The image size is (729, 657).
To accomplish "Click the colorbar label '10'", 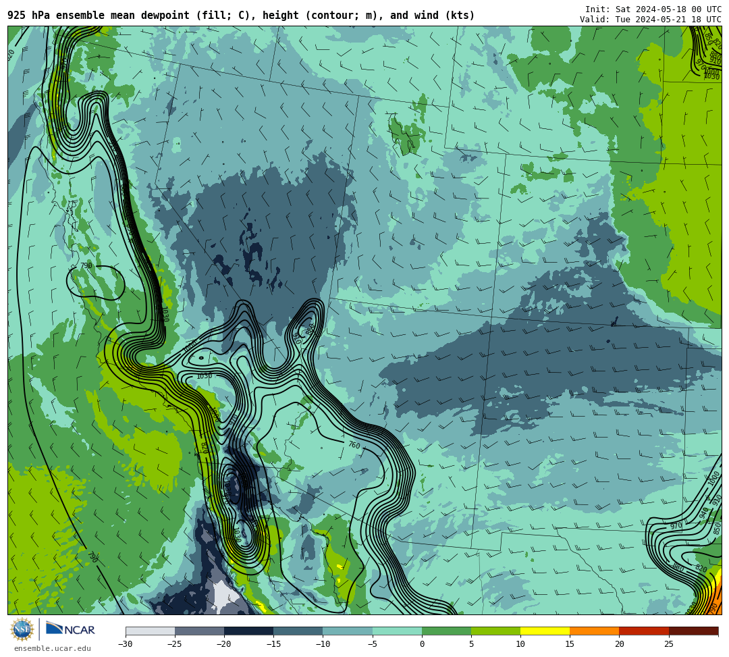I will coord(520,644).
